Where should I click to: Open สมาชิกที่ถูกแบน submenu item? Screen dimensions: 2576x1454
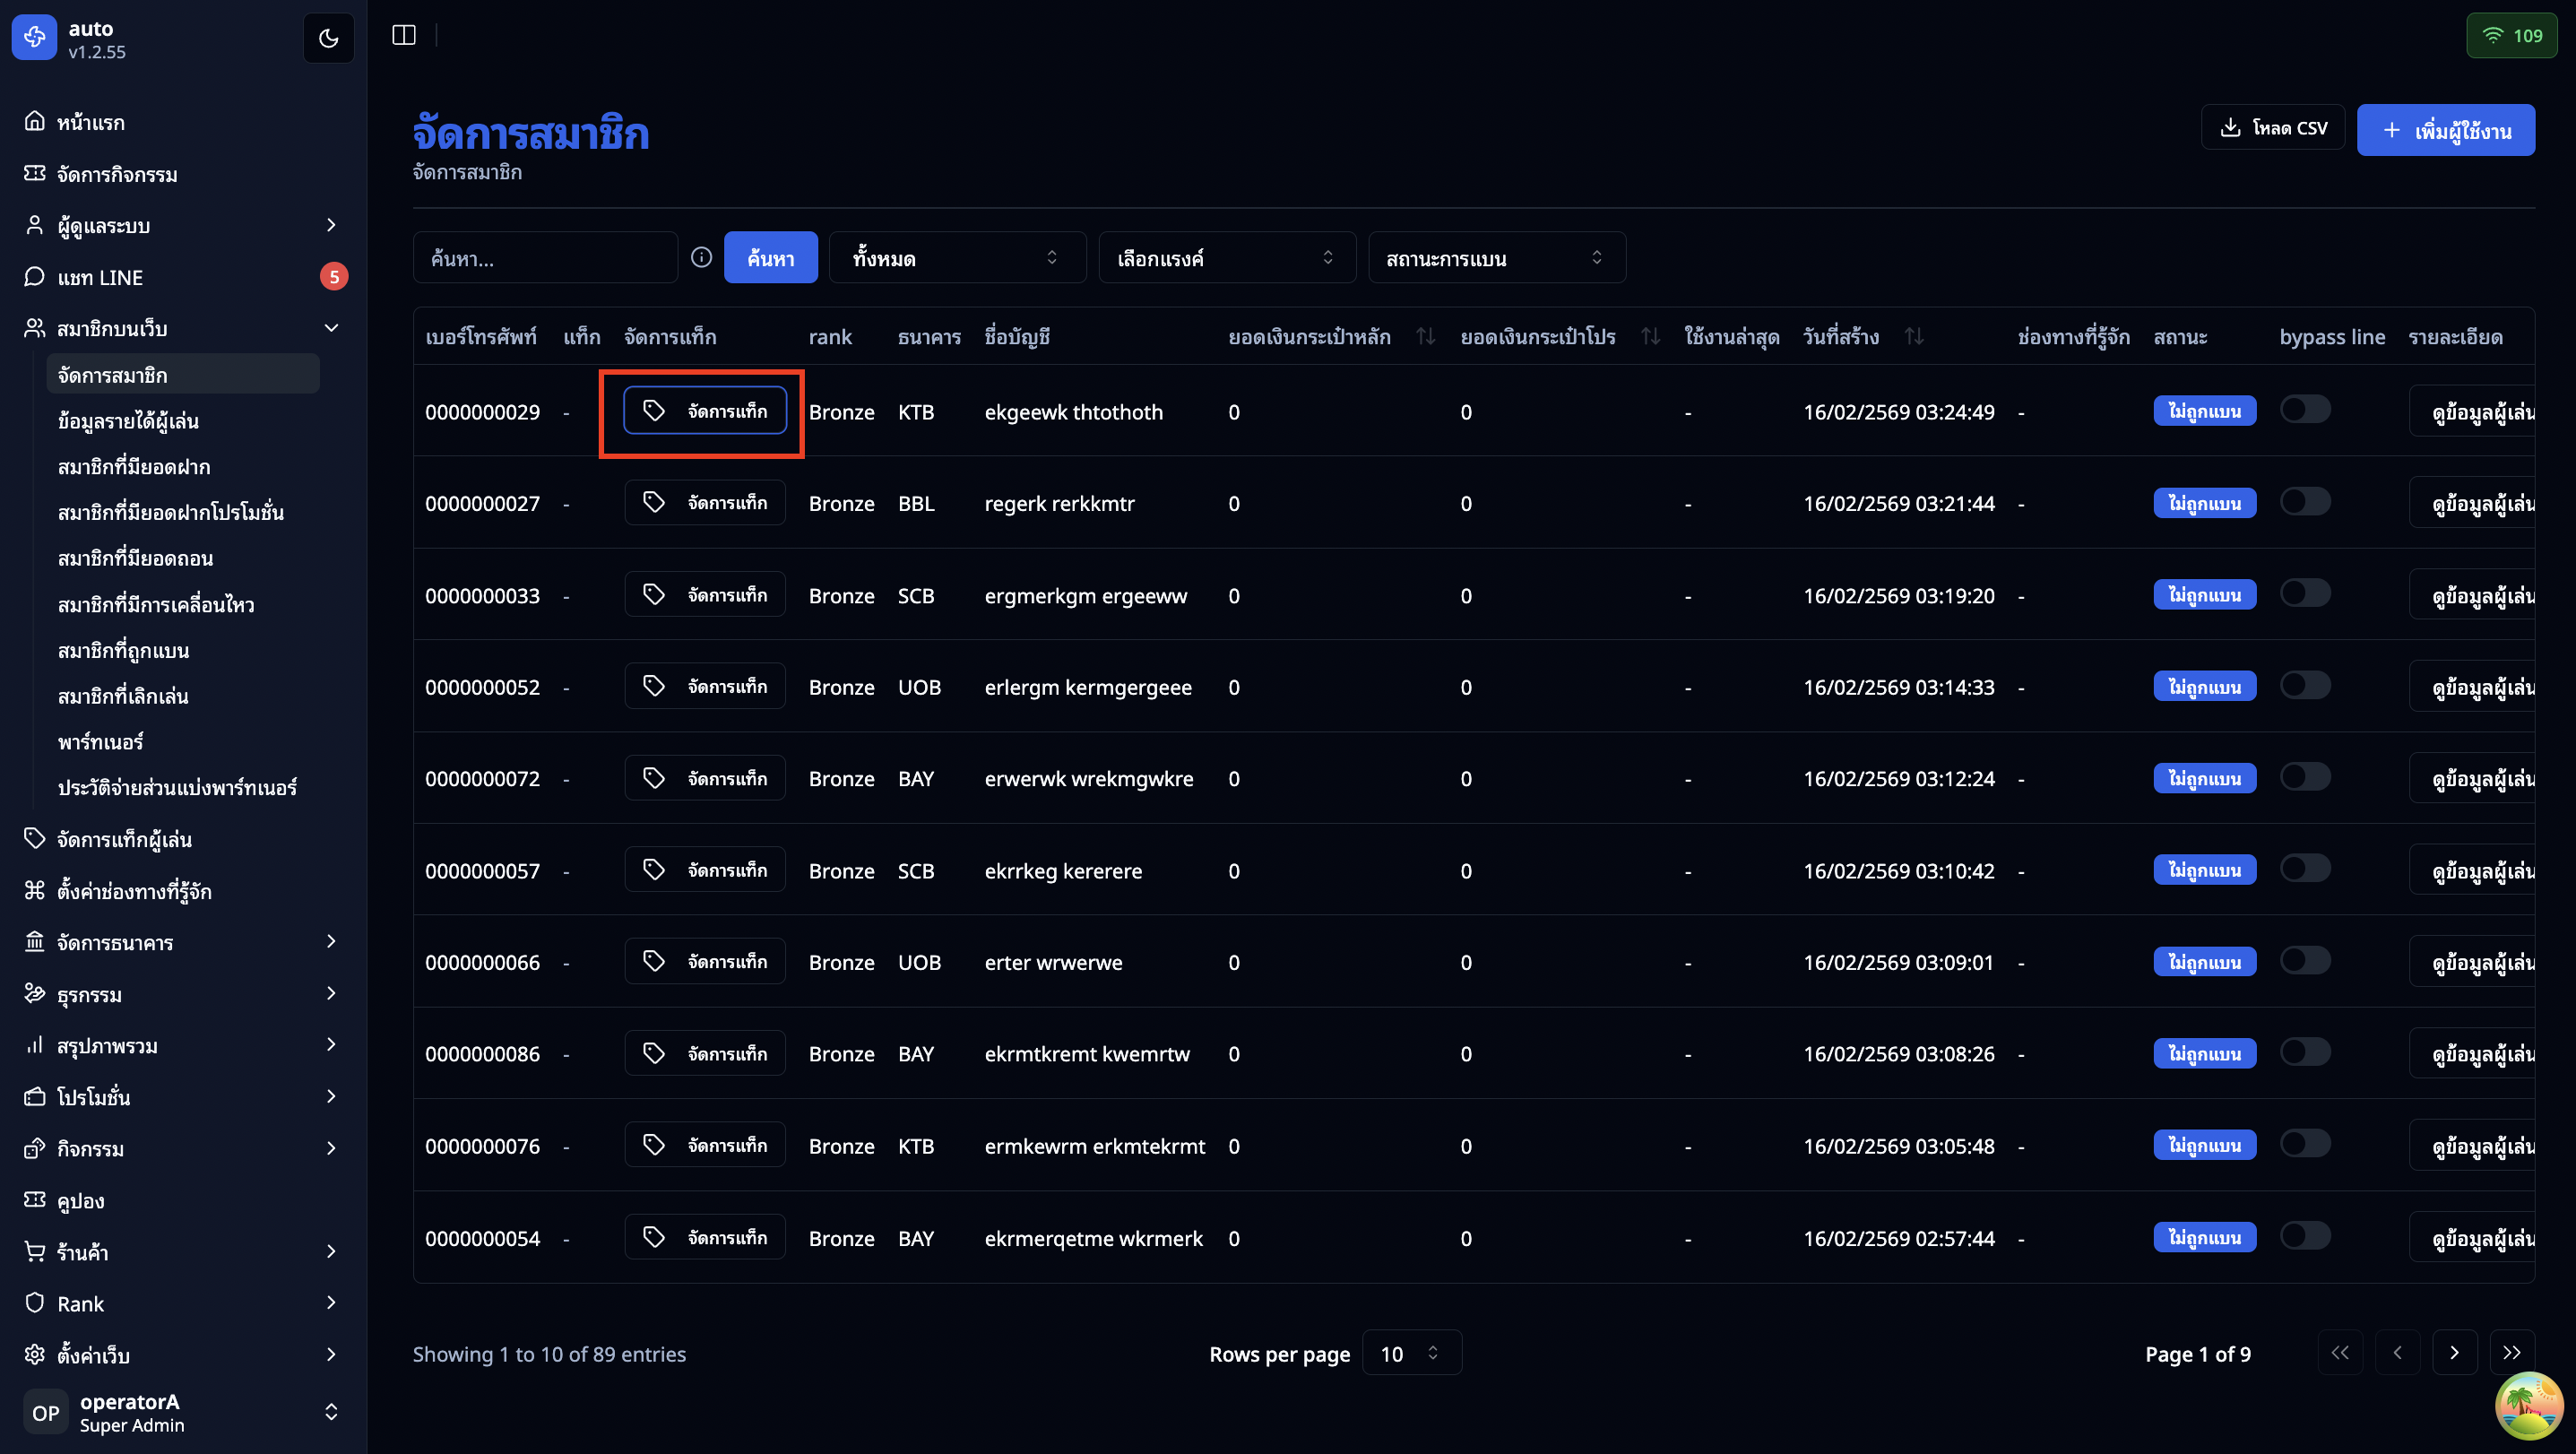[123, 650]
